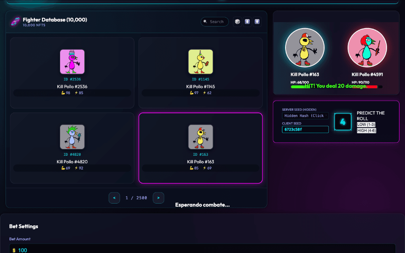Click the down-arrow sort icon
The width and height of the screenshot is (405, 253).
click(x=247, y=22)
